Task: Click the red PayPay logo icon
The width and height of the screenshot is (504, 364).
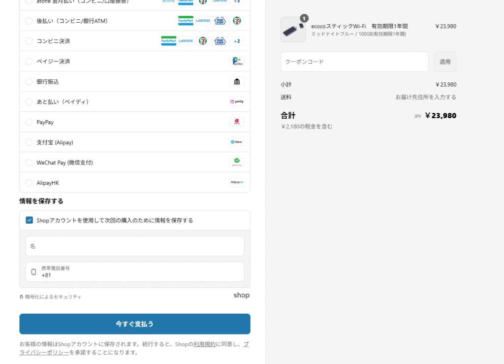Action: point(237,122)
